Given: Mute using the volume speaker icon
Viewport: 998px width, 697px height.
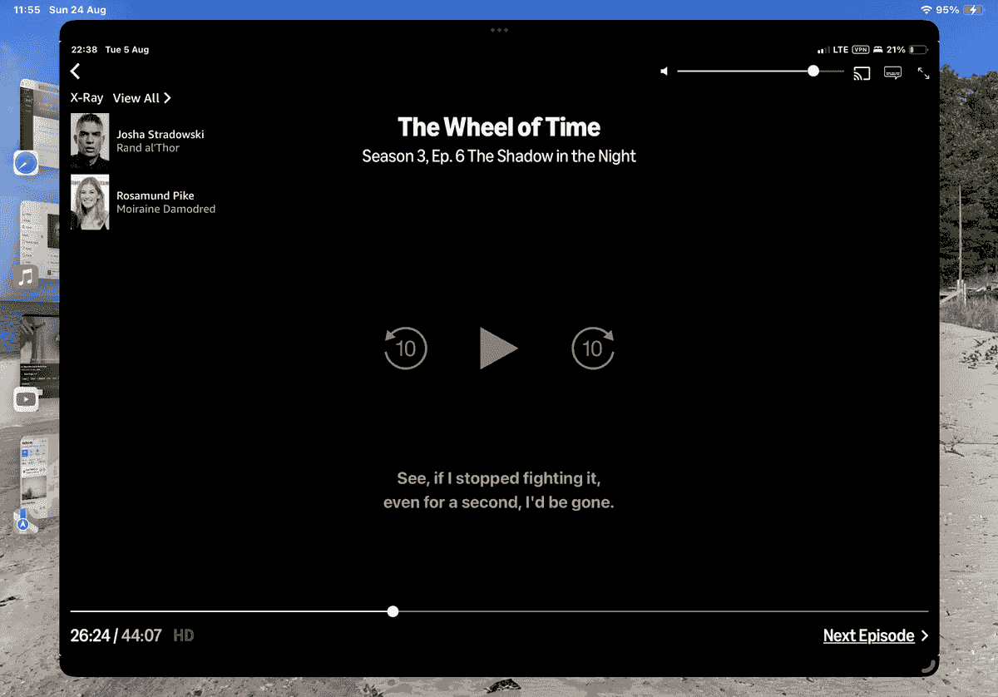Looking at the screenshot, I should click(x=665, y=72).
